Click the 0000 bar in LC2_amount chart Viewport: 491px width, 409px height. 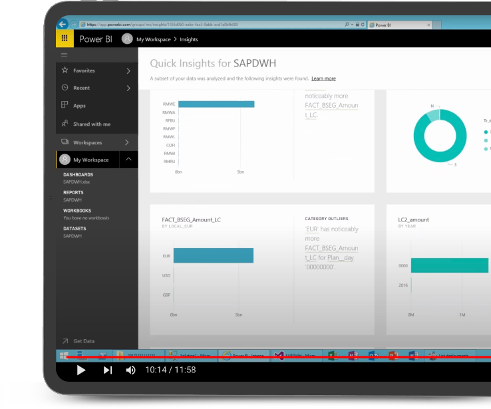[450, 265]
